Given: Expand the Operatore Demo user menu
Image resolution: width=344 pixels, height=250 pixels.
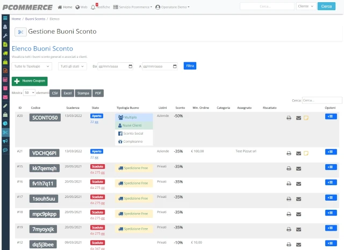Looking at the screenshot, I should coord(172,7).
